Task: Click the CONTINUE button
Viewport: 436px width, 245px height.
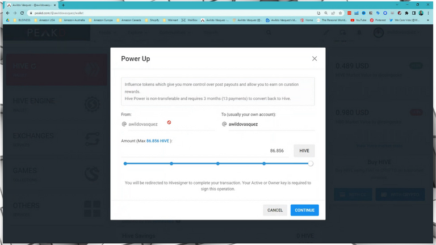Action: tap(304, 210)
